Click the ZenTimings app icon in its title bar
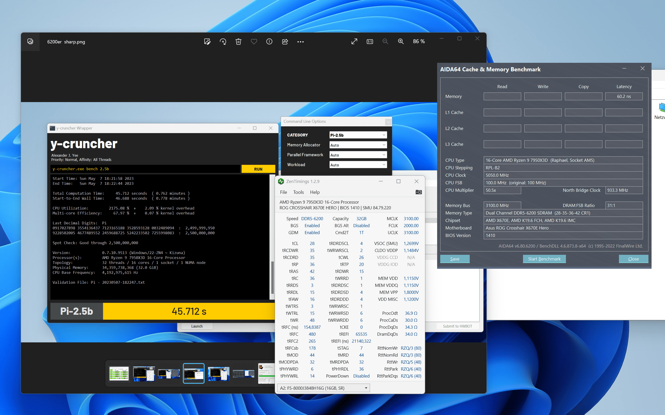Image resolution: width=665 pixels, height=415 pixels. tap(281, 181)
